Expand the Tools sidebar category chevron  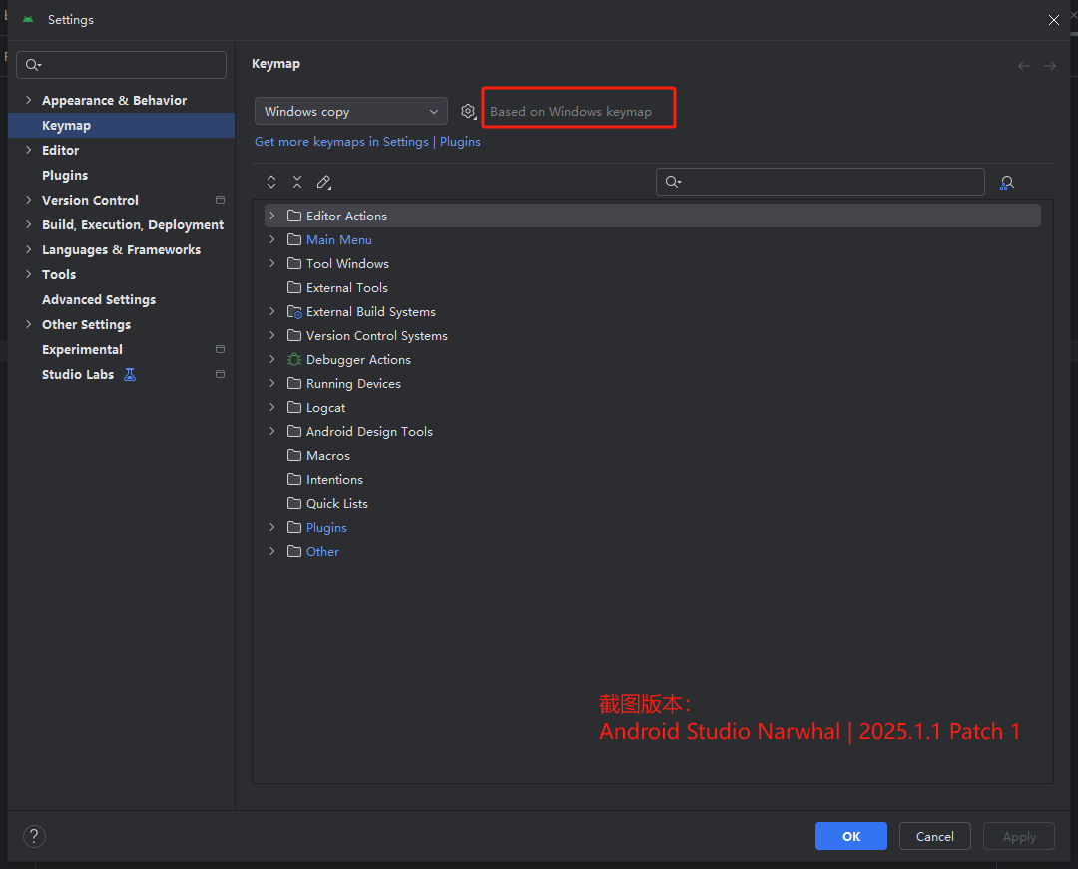coord(28,274)
